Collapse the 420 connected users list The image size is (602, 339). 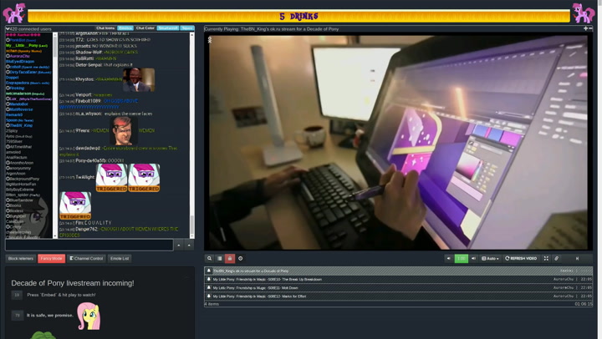8,28
